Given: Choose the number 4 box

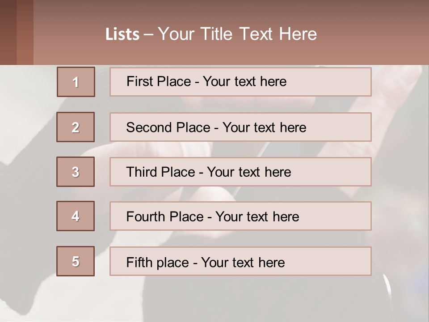Looking at the screenshot, I should click(76, 216).
